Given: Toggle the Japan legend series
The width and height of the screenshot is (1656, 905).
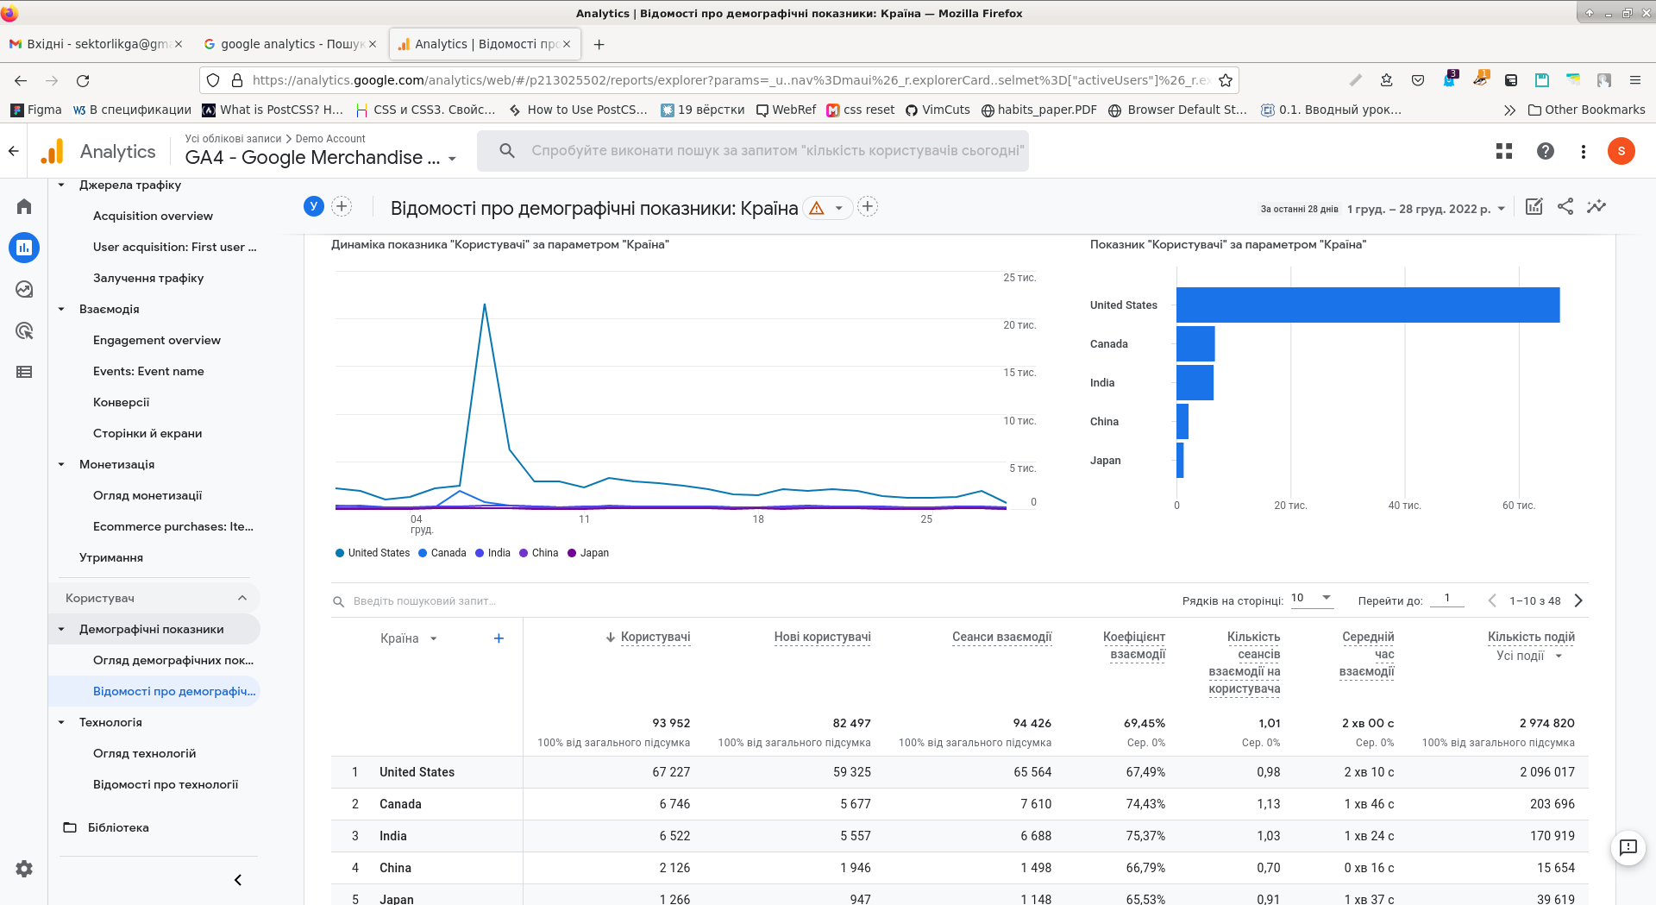Looking at the screenshot, I should [x=588, y=553].
